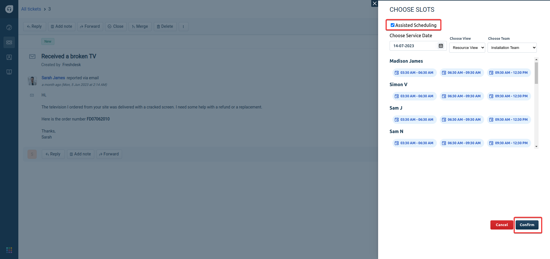This screenshot has height=259, width=550.
Task: Click Forward in the top ticket toolbar
Action: pos(90,27)
